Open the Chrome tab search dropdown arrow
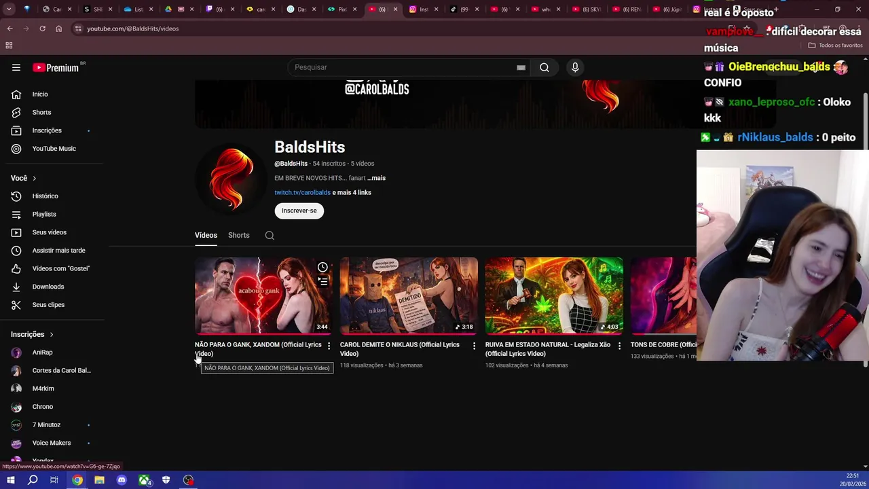 point(8,10)
